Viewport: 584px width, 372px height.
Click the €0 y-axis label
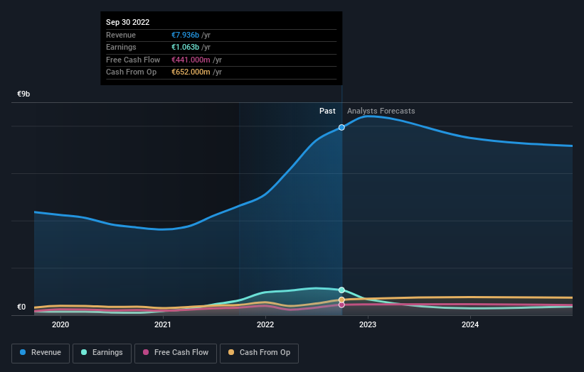tap(21, 307)
